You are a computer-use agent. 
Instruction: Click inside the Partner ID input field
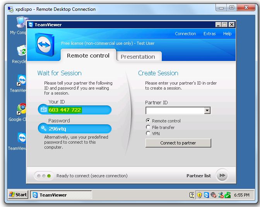tap(175, 110)
